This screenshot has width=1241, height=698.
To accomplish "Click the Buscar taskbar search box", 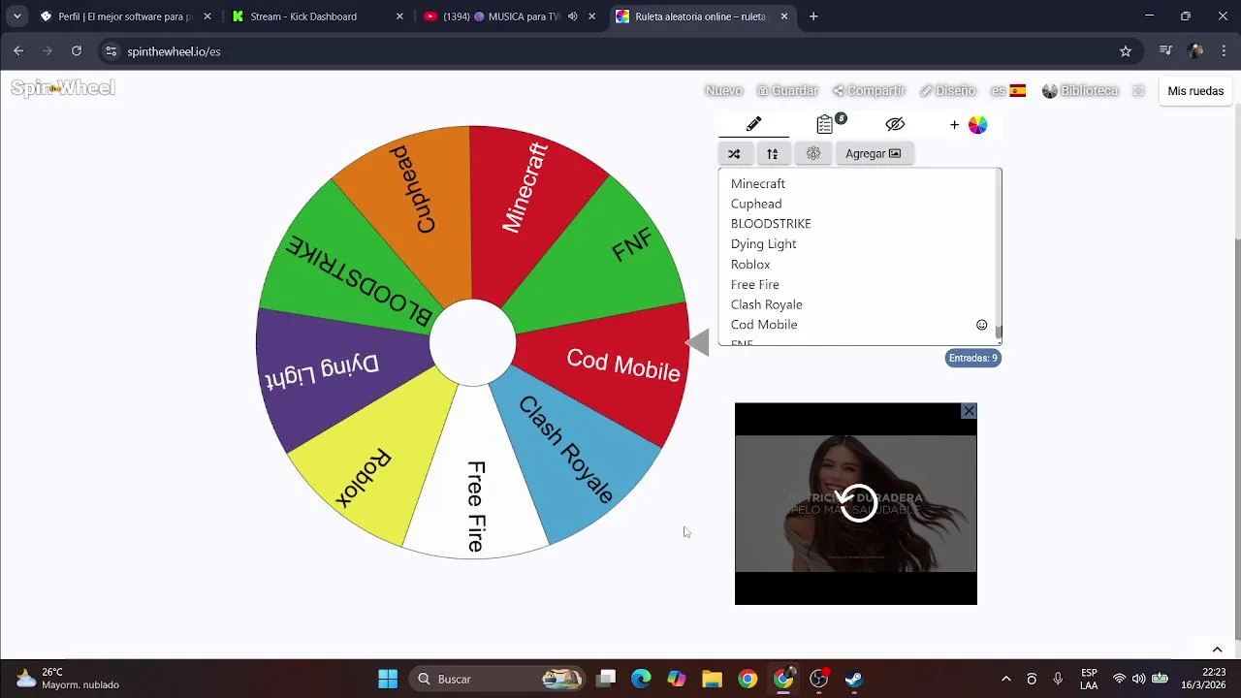I will coord(499,679).
